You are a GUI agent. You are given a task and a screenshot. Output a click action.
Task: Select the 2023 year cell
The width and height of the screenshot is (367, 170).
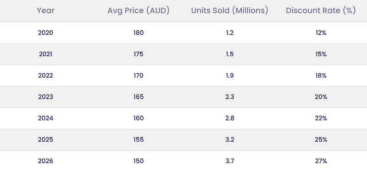(45, 97)
